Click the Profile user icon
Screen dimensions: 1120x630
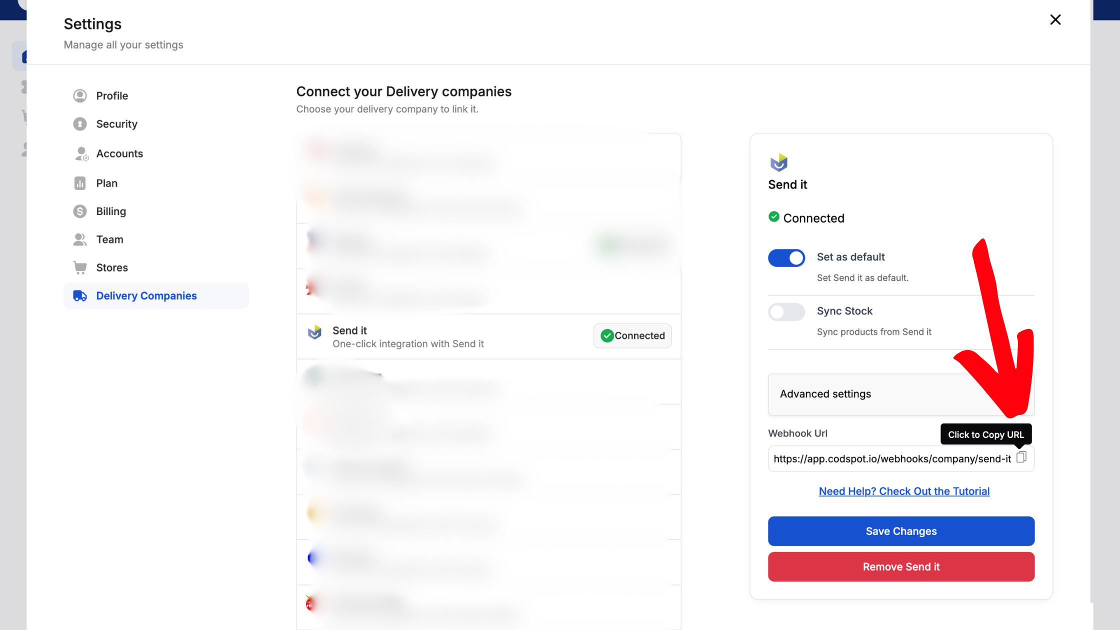click(x=80, y=95)
